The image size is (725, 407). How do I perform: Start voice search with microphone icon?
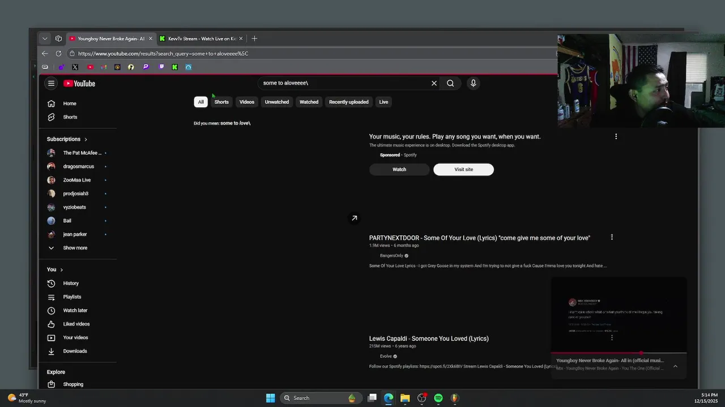point(474,83)
